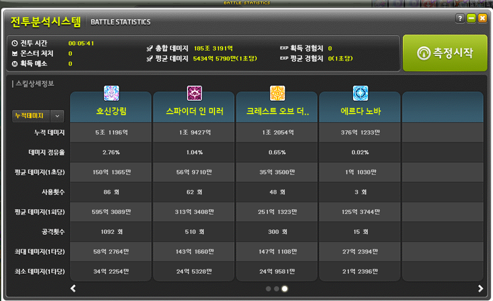Screen dimensions: 493x301
Task: Click the 0.65% damage share cell
Action: pos(277,152)
